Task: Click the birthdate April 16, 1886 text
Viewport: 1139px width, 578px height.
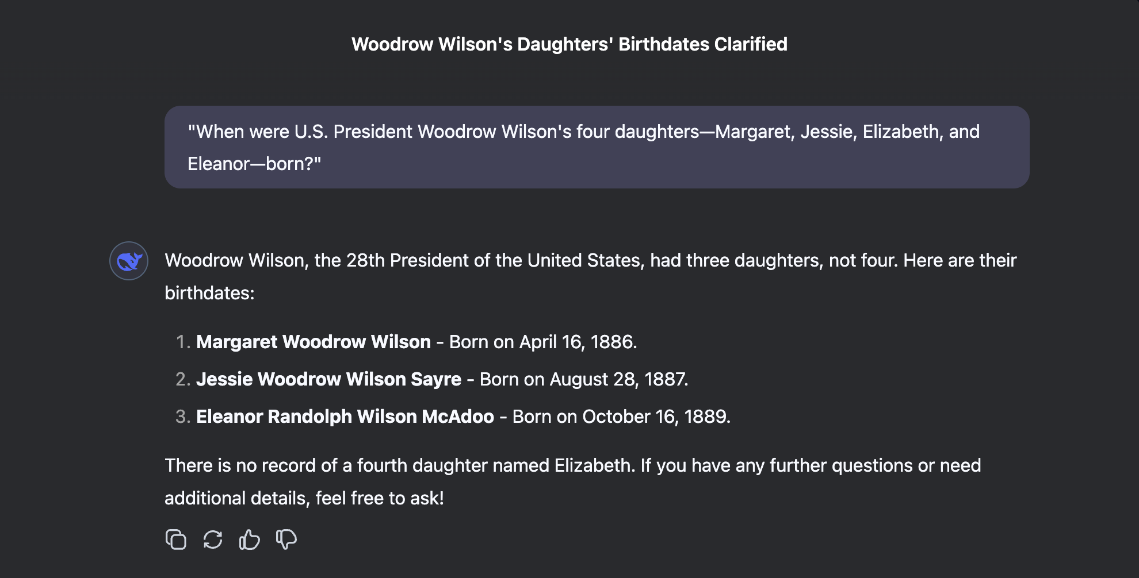Action: click(x=578, y=342)
